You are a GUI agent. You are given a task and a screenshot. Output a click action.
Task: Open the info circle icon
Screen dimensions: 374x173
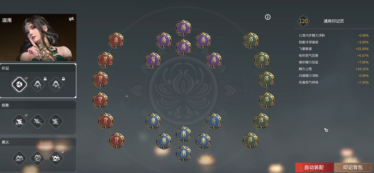268,17
